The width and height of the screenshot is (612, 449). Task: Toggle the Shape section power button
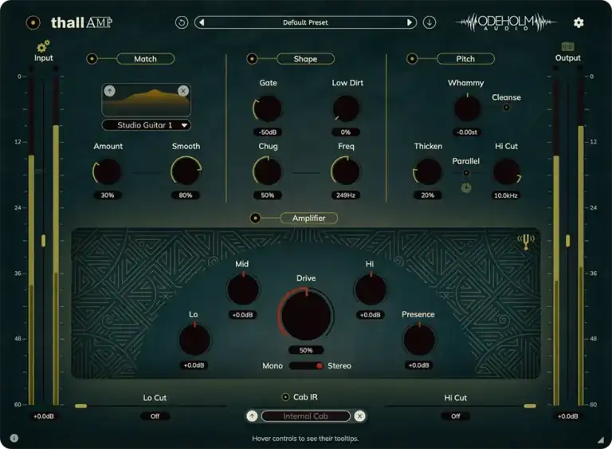[x=252, y=59]
